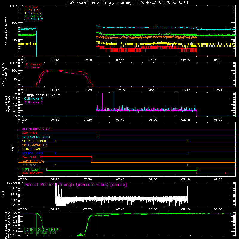Image resolution: width=239 pixels, height=239 pixels.
Task: Click the FLARE_FLAG label
Action: [x=31, y=149]
